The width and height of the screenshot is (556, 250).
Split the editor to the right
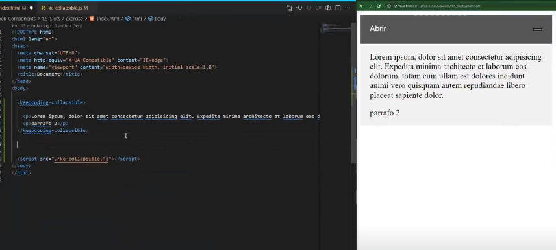tap(338, 8)
